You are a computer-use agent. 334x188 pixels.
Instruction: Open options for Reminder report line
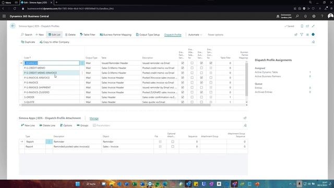(49, 142)
